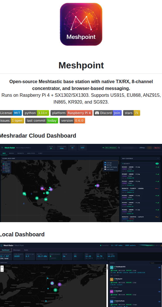This screenshot has height=307, width=162.
Task: Click the ONLINE 24 stat card
Action: click(x=51, y=148)
